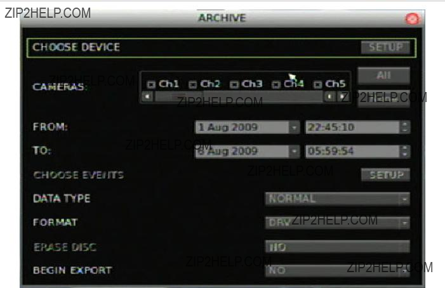Select all cameras with All button
445x288 pixels.
(x=383, y=75)
